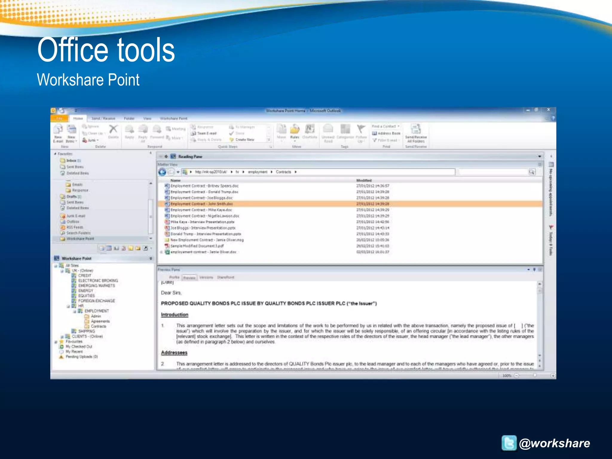Open the Folder ribbon tab
Viewport: 612px width, 459px height.
tap(129, 119)
